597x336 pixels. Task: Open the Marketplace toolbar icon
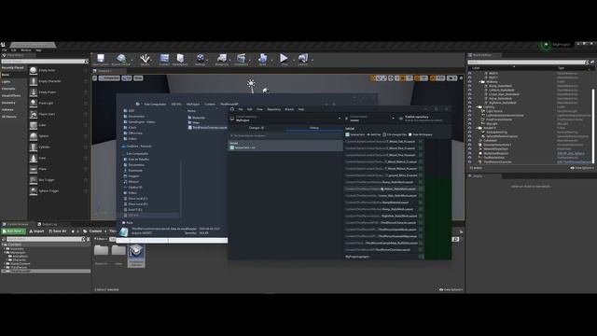coord(180,59)
